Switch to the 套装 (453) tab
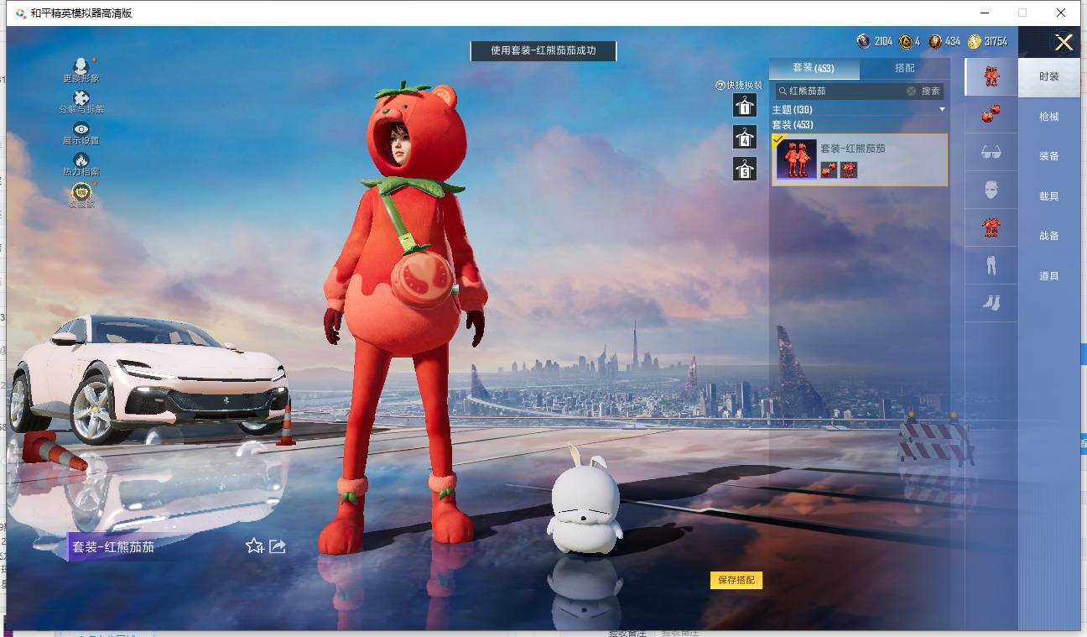The height and width of the screenshot is (637, 1087). click(x=814, y=68)
